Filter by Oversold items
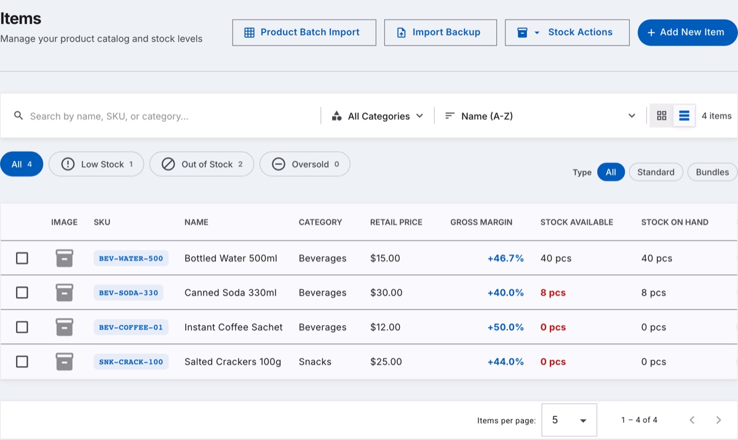 click(305, 164)
